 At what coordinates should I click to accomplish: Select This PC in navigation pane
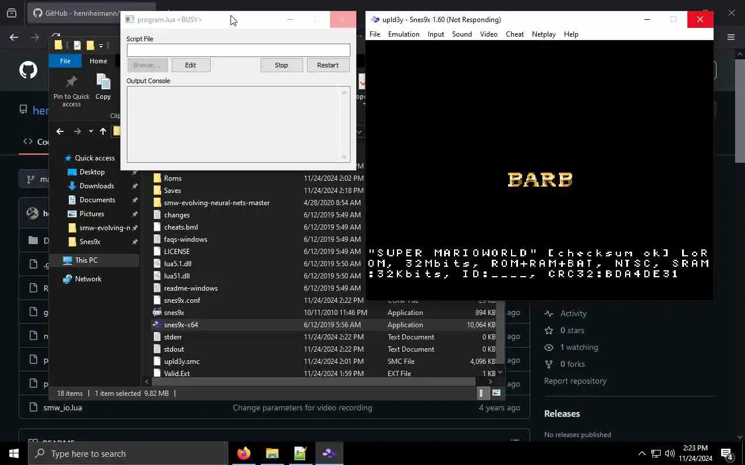(x=86, y=260)
